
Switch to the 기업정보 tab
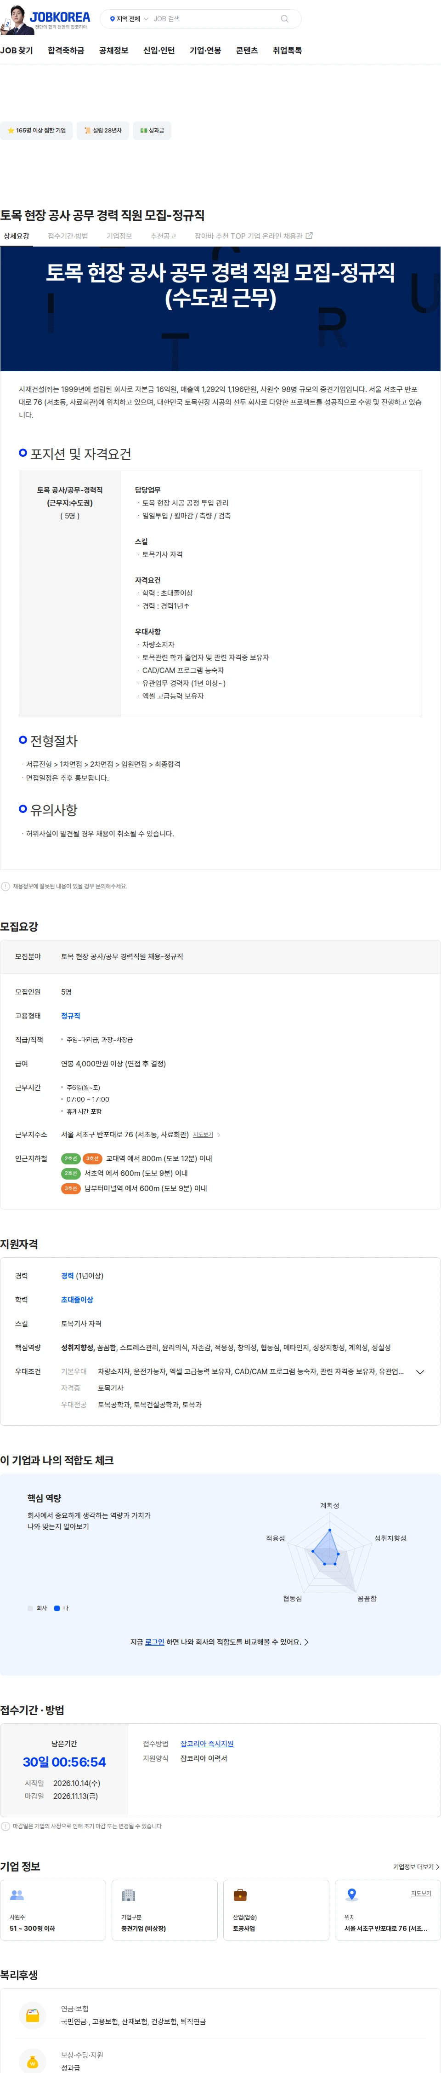pos(119,236)
